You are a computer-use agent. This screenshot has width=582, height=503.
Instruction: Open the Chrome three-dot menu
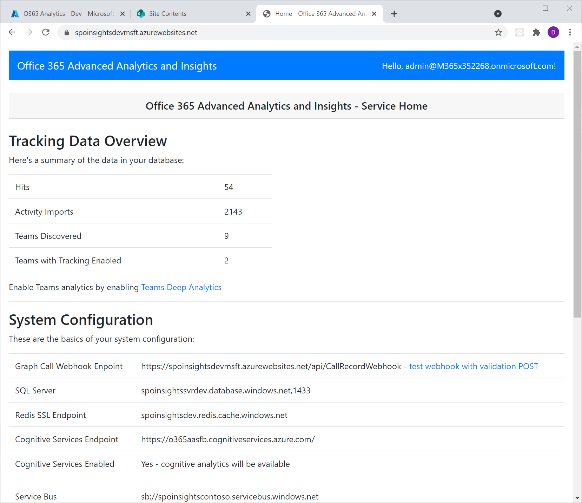pyautogui.click(x=570, y=32)
